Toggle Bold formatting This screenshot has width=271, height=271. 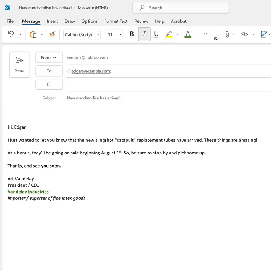click(x=132, y=34)
